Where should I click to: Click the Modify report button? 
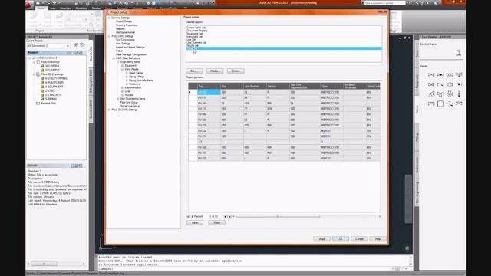click(215, 71)
